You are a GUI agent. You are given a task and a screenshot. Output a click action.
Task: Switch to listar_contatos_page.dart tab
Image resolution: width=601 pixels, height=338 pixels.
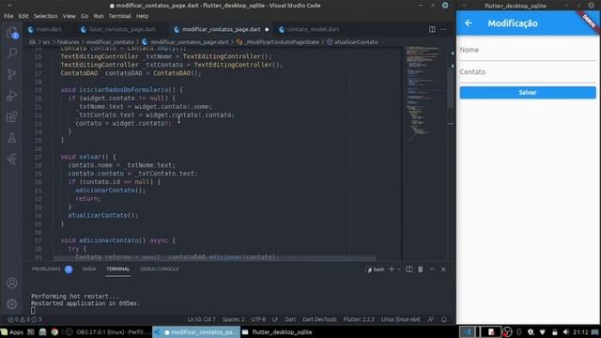point(122,29)
